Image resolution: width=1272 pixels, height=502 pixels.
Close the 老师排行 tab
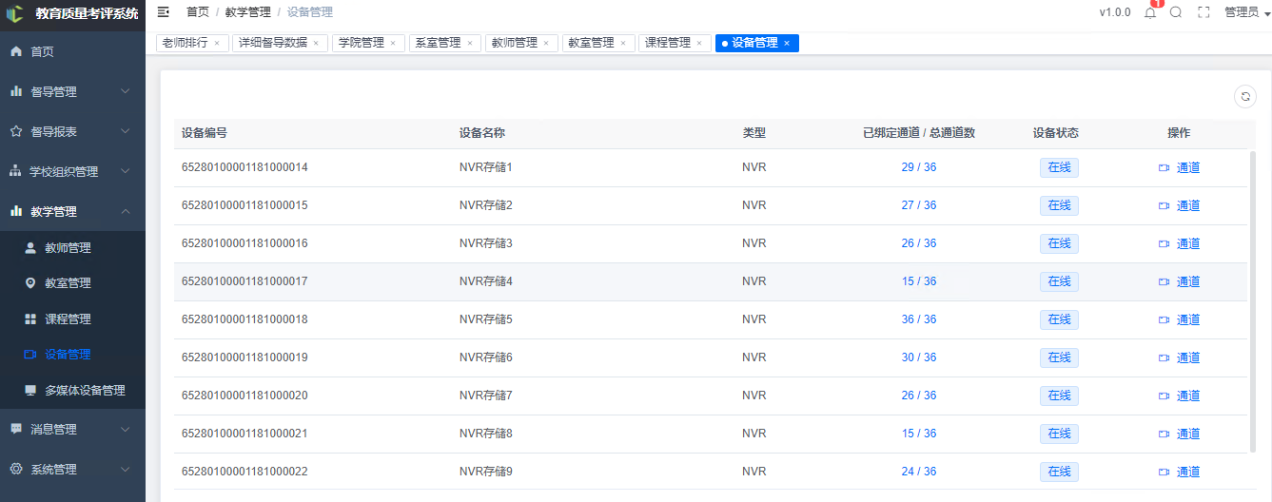[217, 44]
